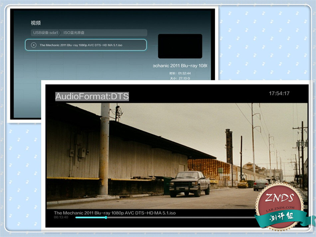The width and height of the screenshot is (316, 237).
Task: Open the ISO蓝光原盘 breadcrumb folder
Action: coord(74,33)
